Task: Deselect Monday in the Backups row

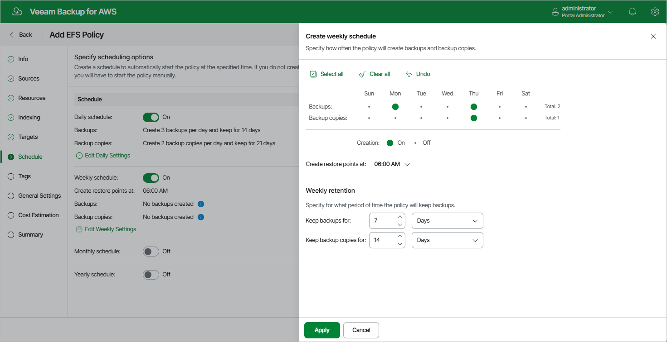Action: (x=395, y=107)
